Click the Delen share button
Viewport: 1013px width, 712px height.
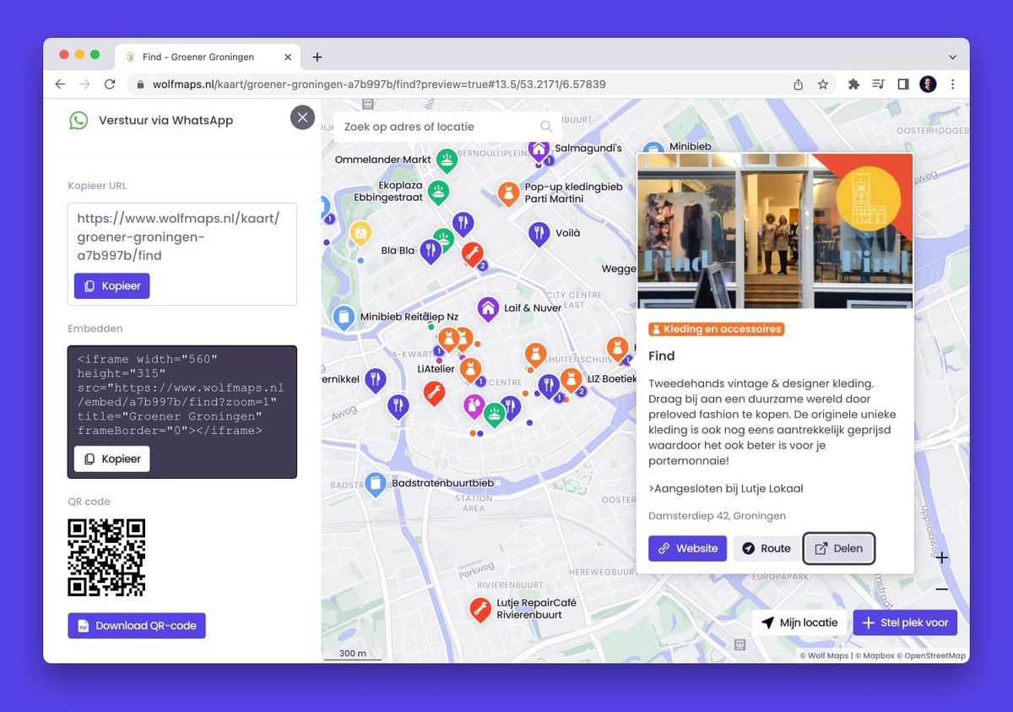tap(839, 548)
